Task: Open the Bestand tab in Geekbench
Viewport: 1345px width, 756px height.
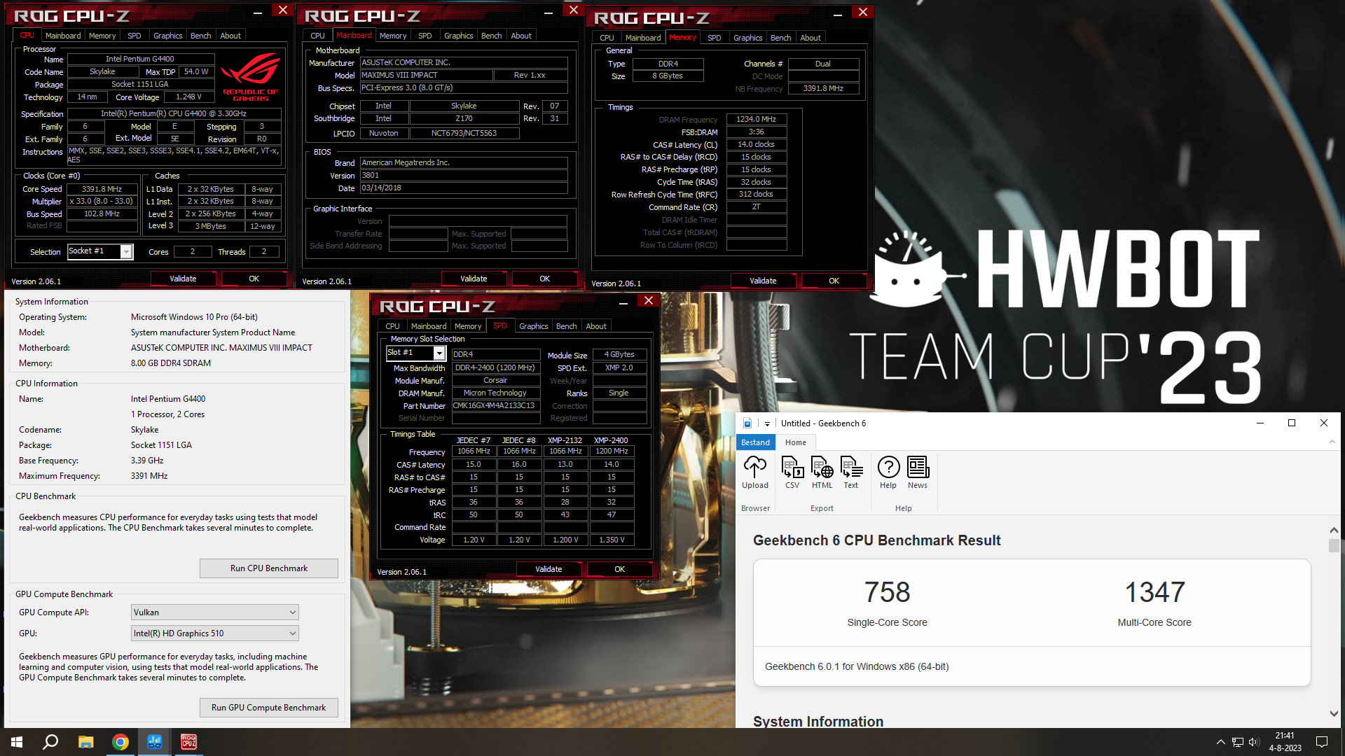Action: click(x=755, y=442)
